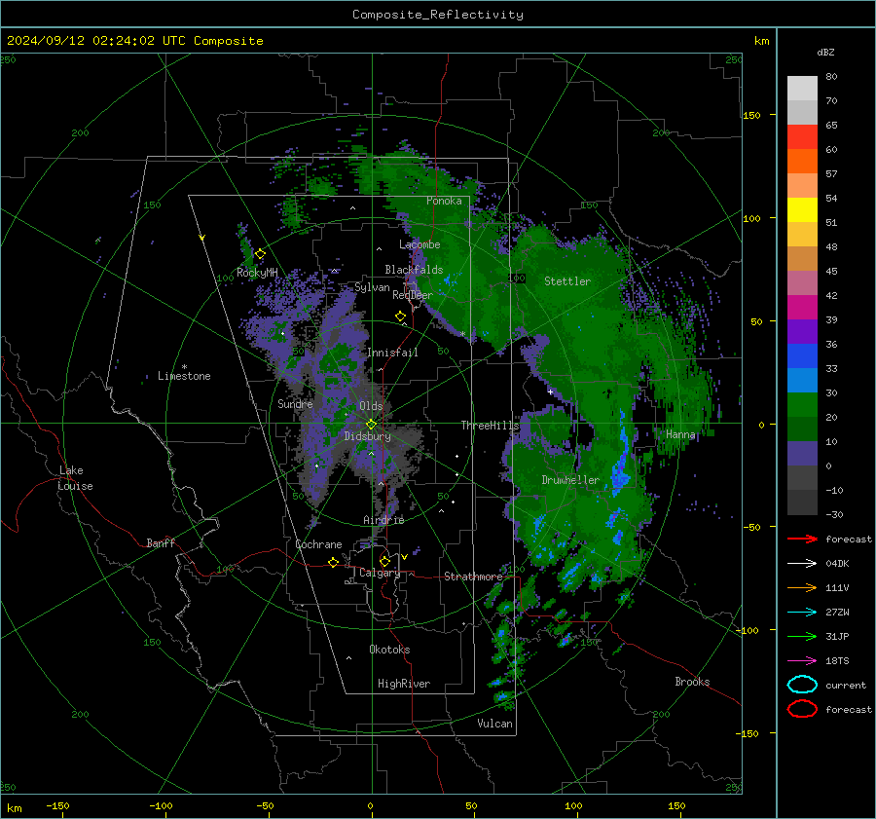Click the yellow diamond marker below RedDeer
This screenshot has width=876, height=819.
point(401,316)
